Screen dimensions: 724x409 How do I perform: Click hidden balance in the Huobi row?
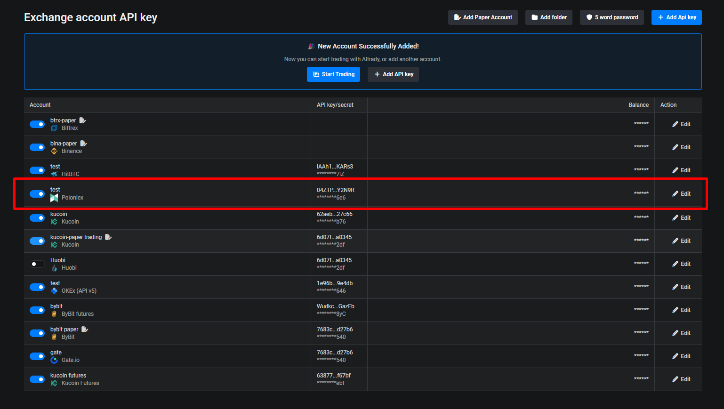tap(641, 264)
